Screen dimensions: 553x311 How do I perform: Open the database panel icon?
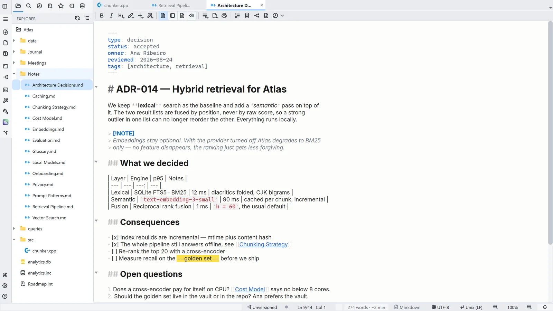click(x=82, y=6)
